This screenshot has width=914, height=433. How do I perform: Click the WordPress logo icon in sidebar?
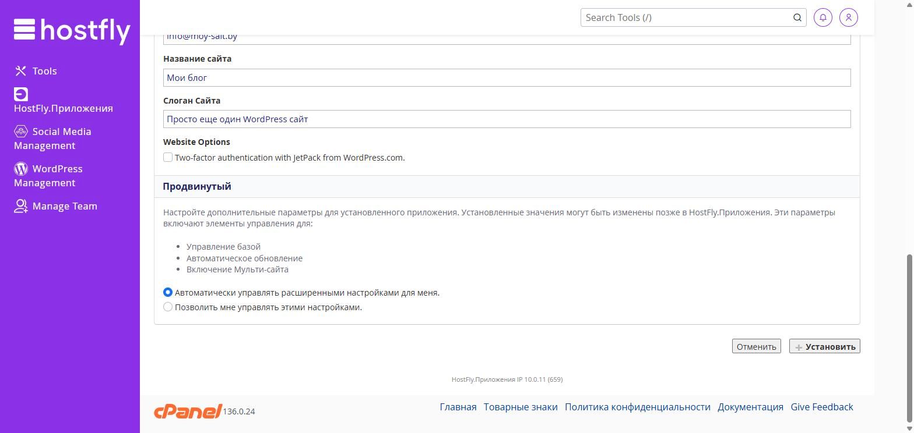[x=21, y=169]
